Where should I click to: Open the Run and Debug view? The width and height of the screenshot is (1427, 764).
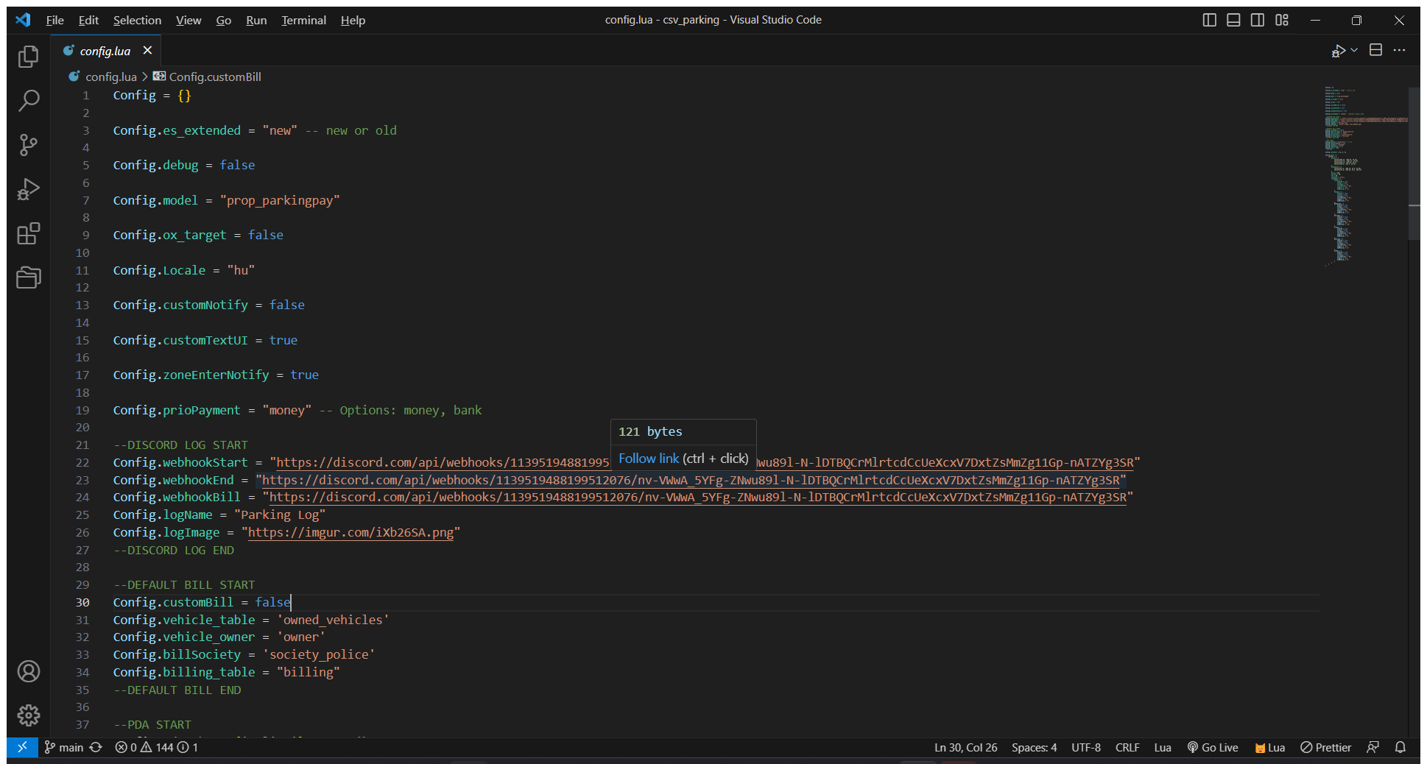(x=28, y=189)
